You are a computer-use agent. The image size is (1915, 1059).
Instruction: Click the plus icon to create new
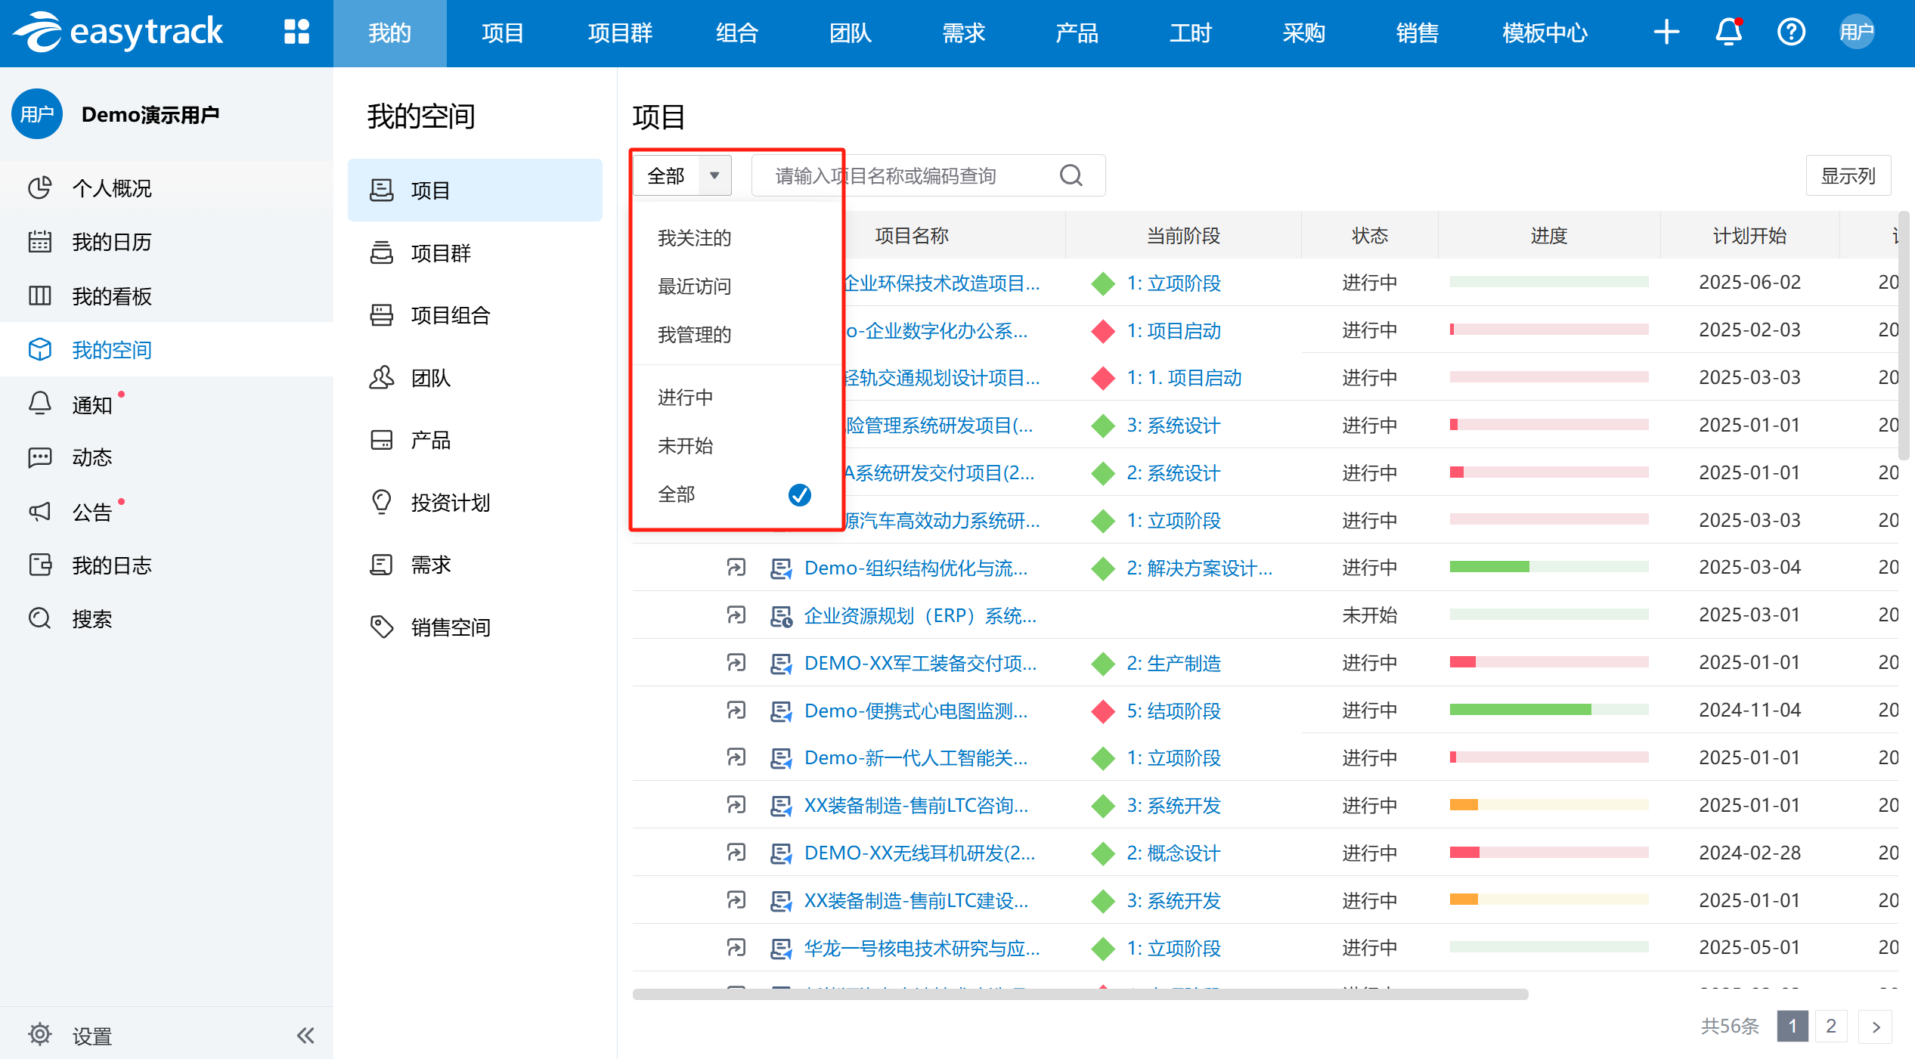click(1666, 33)
